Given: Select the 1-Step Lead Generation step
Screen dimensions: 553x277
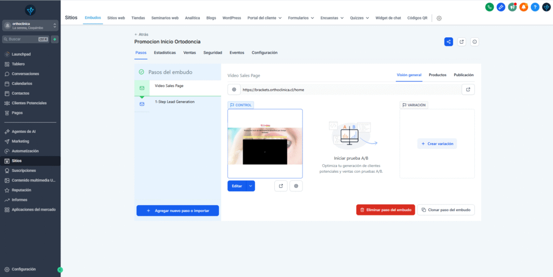Looking at the screenshot, I should 174,102.
